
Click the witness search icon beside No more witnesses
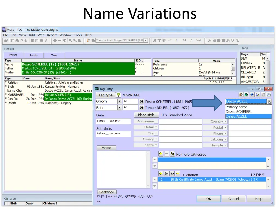(172, 154)
